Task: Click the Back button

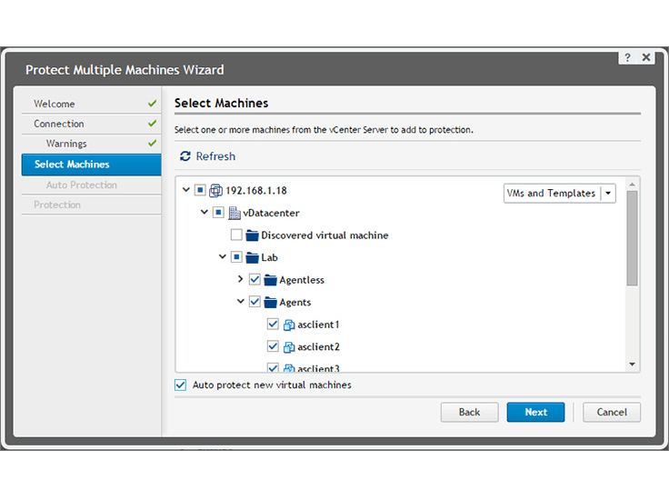Action: click(x=469, y=412)
